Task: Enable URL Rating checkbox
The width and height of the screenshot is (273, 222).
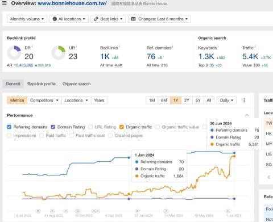Action: click(x=90, y=127)
